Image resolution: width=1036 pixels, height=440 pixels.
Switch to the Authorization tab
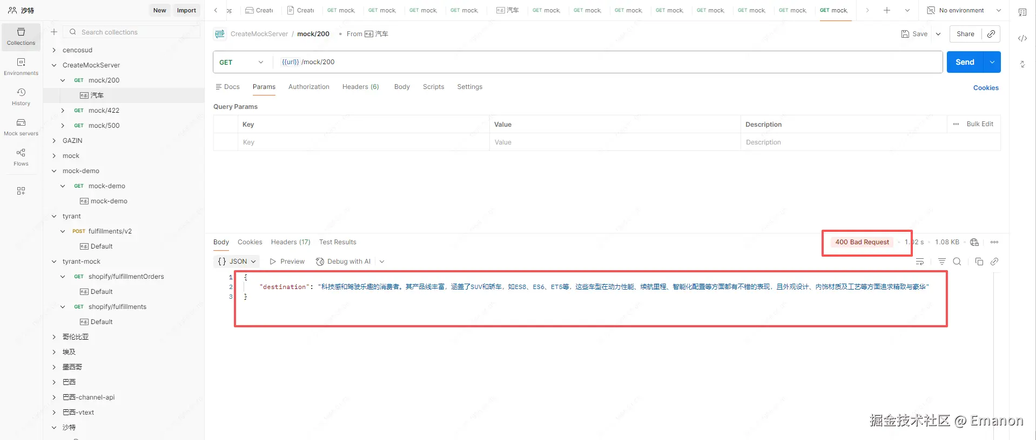309,87
